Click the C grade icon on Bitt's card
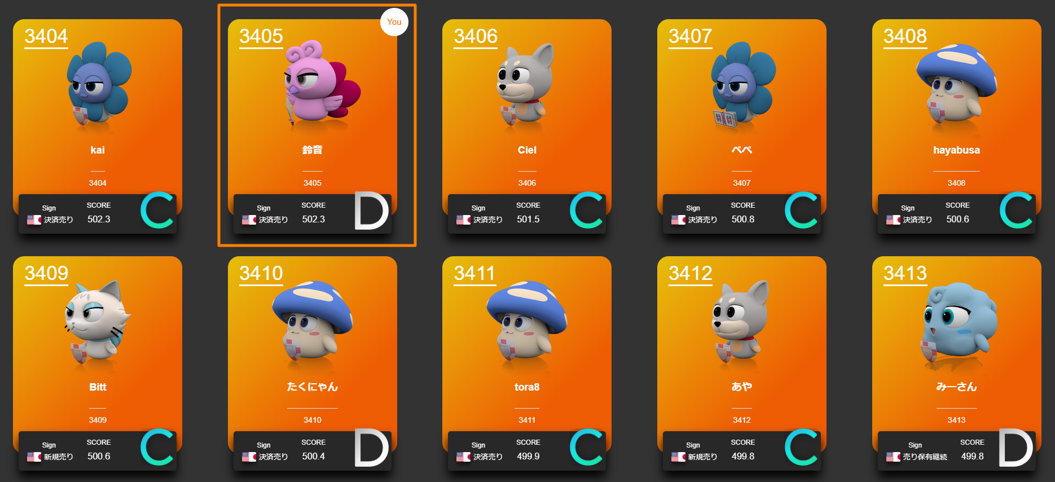The width and height of the screenshot is (1055, 482). [x=157, y=448]
